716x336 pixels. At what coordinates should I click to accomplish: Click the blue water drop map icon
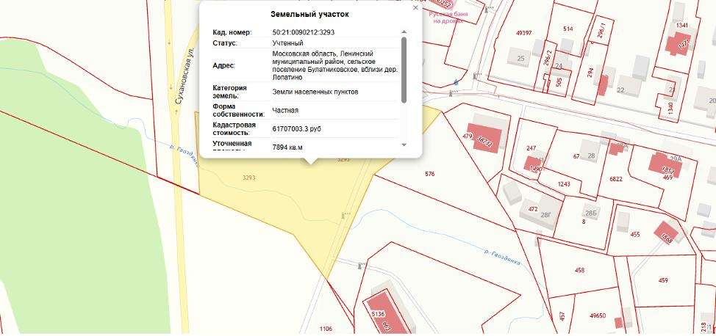456,82
